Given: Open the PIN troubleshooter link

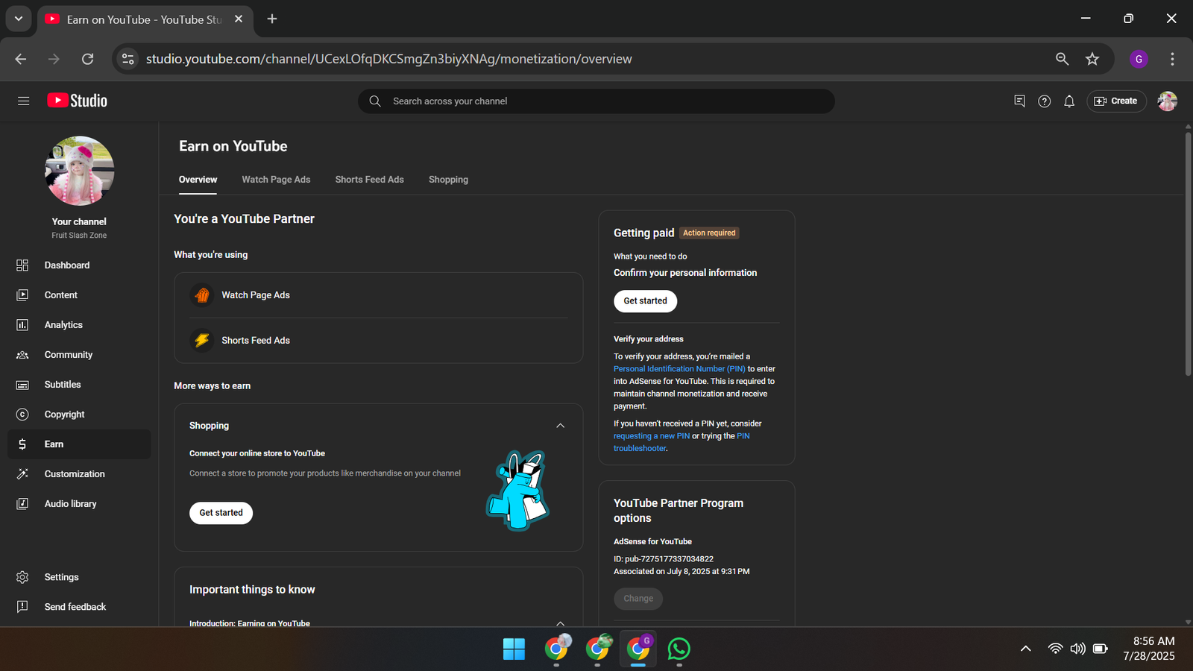Looking at the screenshot, I should point(682,442).
